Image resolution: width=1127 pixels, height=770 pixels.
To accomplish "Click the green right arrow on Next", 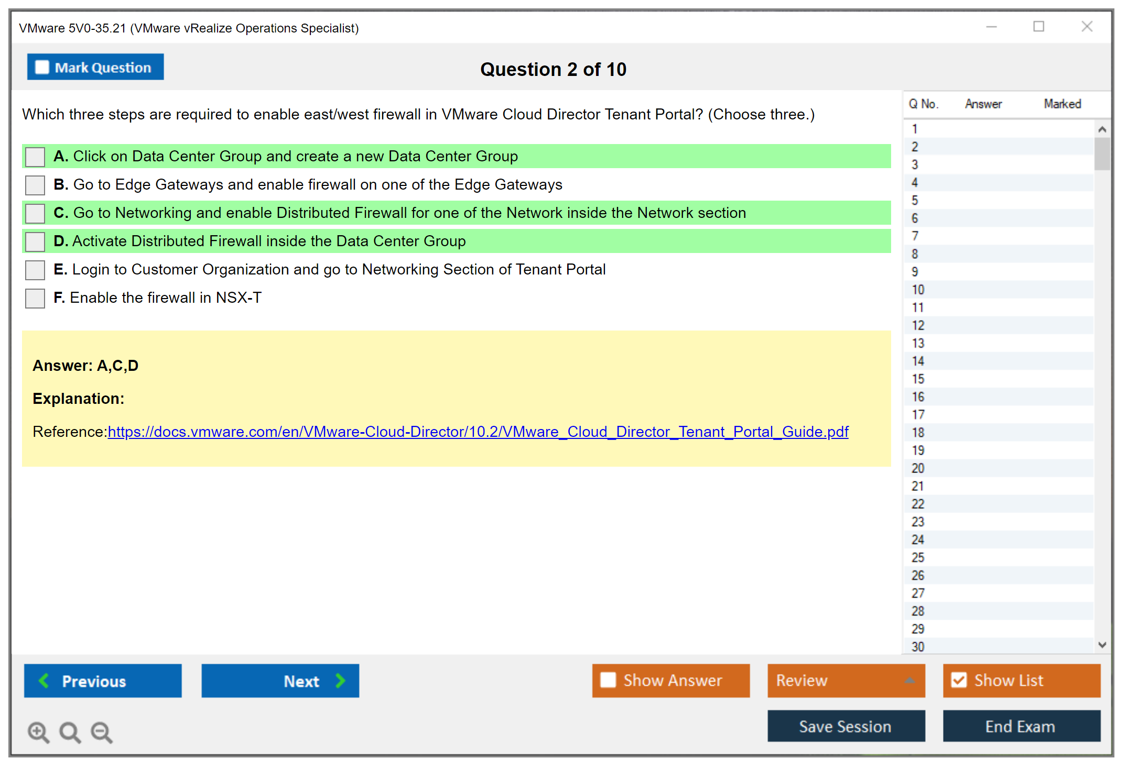I will (340, 680).
